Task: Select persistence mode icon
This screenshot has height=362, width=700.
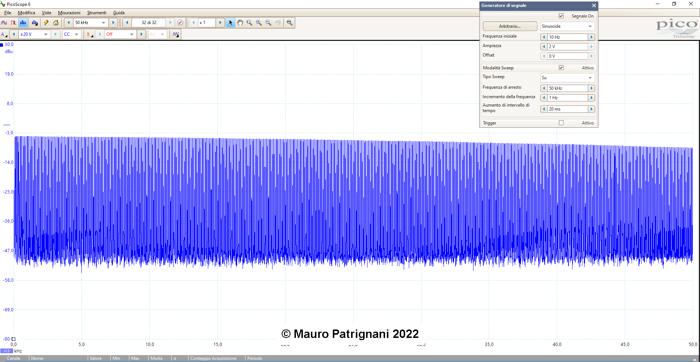Action: tap(14, 23)
